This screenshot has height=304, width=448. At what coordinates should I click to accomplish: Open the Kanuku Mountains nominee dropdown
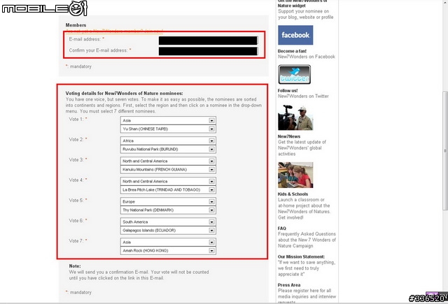pos(168,169)
